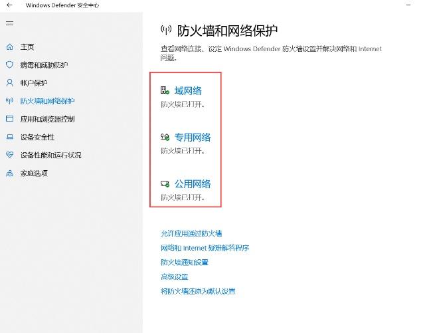
Task: Go back with the back arrow
Action: [9, 5]
